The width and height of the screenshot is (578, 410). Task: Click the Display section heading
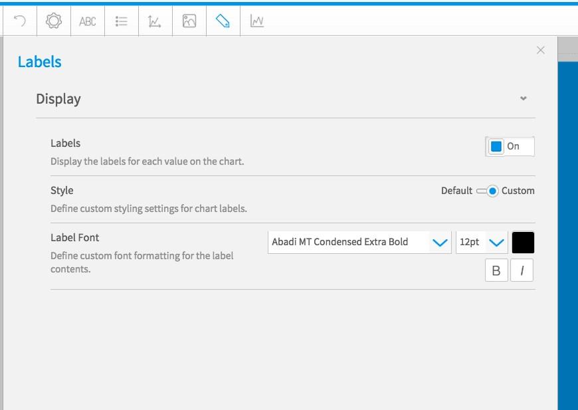(x=58, y=99)
